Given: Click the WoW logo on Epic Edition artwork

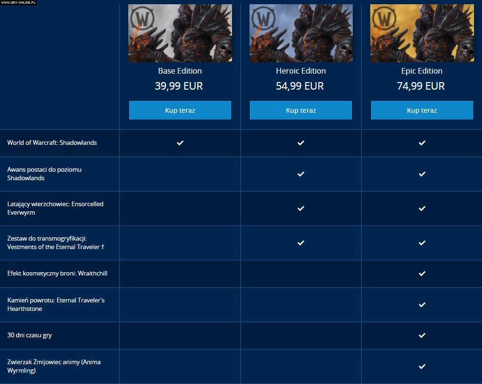Looking at the screenshot, I should pos(384,20).
